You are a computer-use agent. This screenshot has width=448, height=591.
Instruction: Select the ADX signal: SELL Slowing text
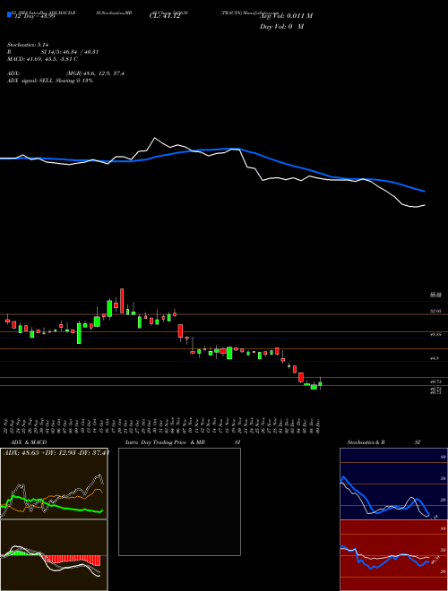[x=50, y=81]
